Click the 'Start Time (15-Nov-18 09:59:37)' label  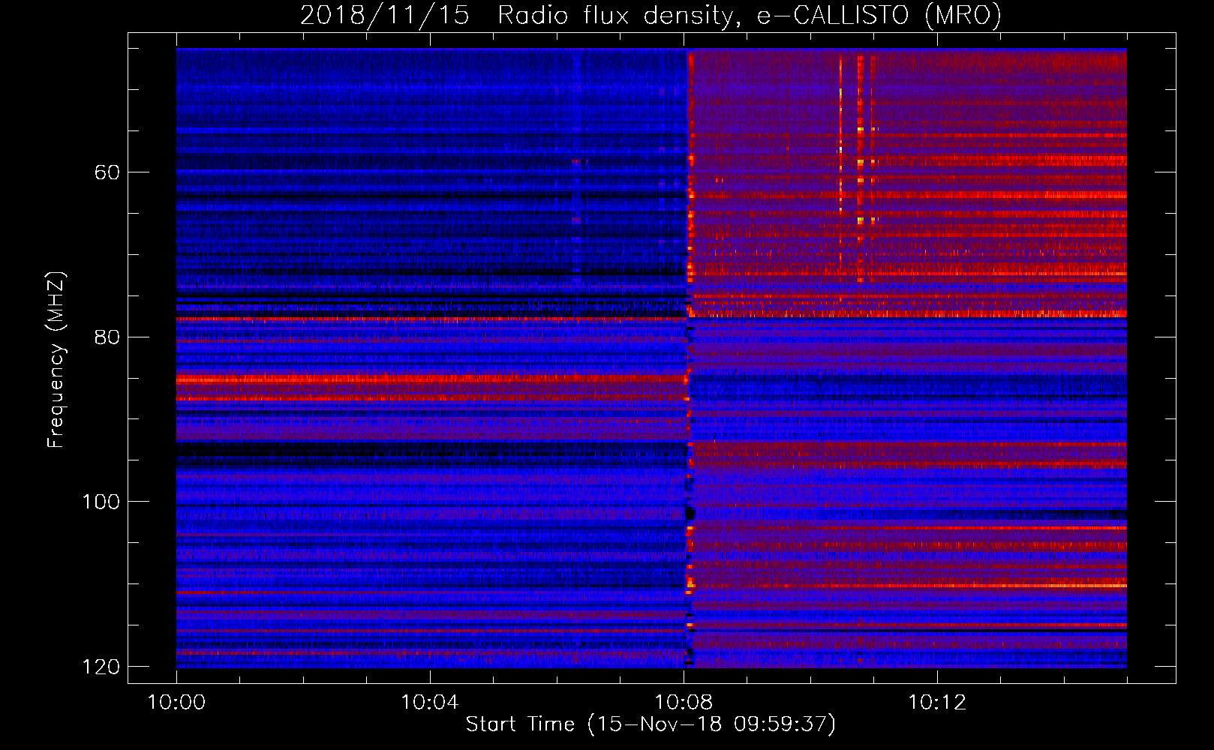[651, 724]
